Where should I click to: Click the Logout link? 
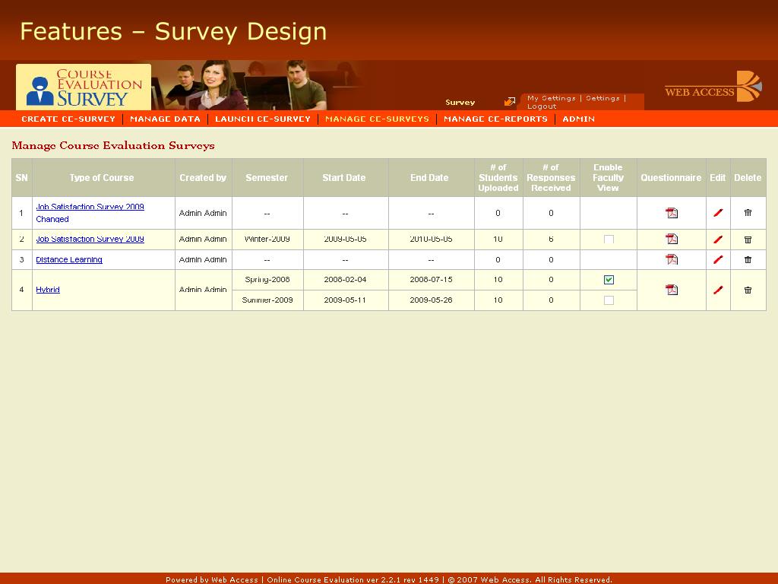click(542, 106)
